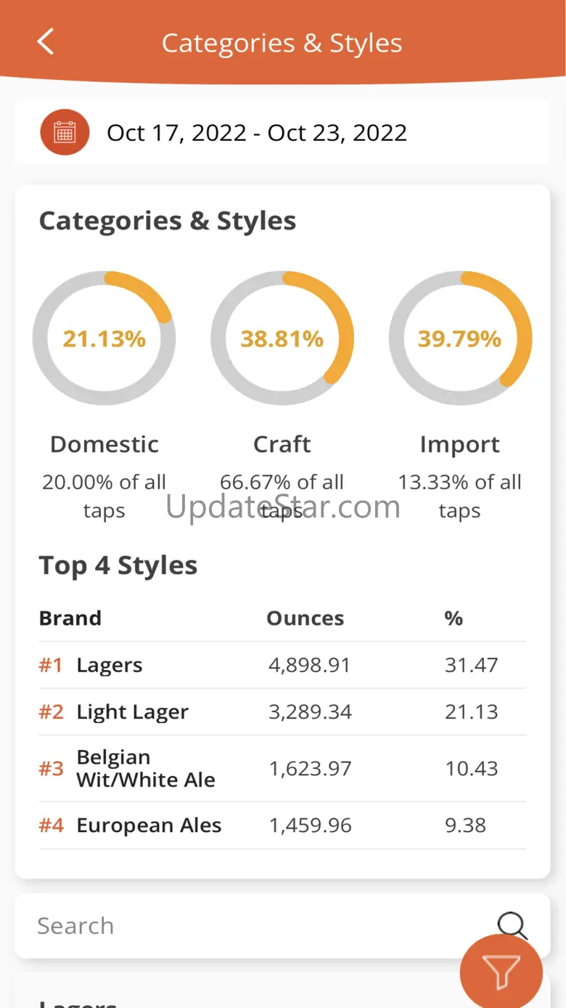Open the #4 European Ales row
Screen dimensions: 566x1008
pos(282,826)
